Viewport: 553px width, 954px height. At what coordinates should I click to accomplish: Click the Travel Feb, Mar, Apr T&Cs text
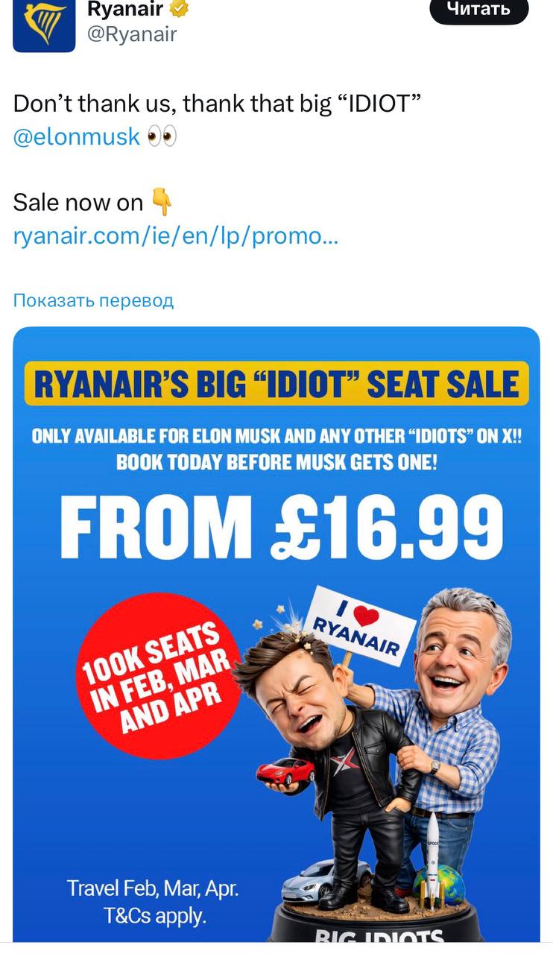[153, 902]
